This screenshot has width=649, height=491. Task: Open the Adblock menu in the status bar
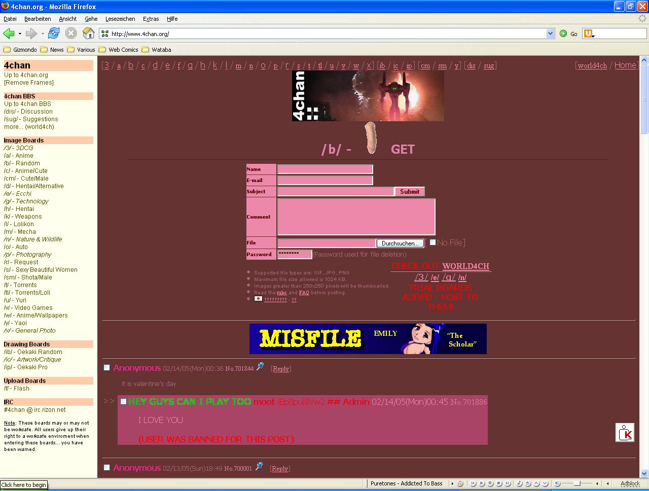pyautogui.click(x=630, y=484)
